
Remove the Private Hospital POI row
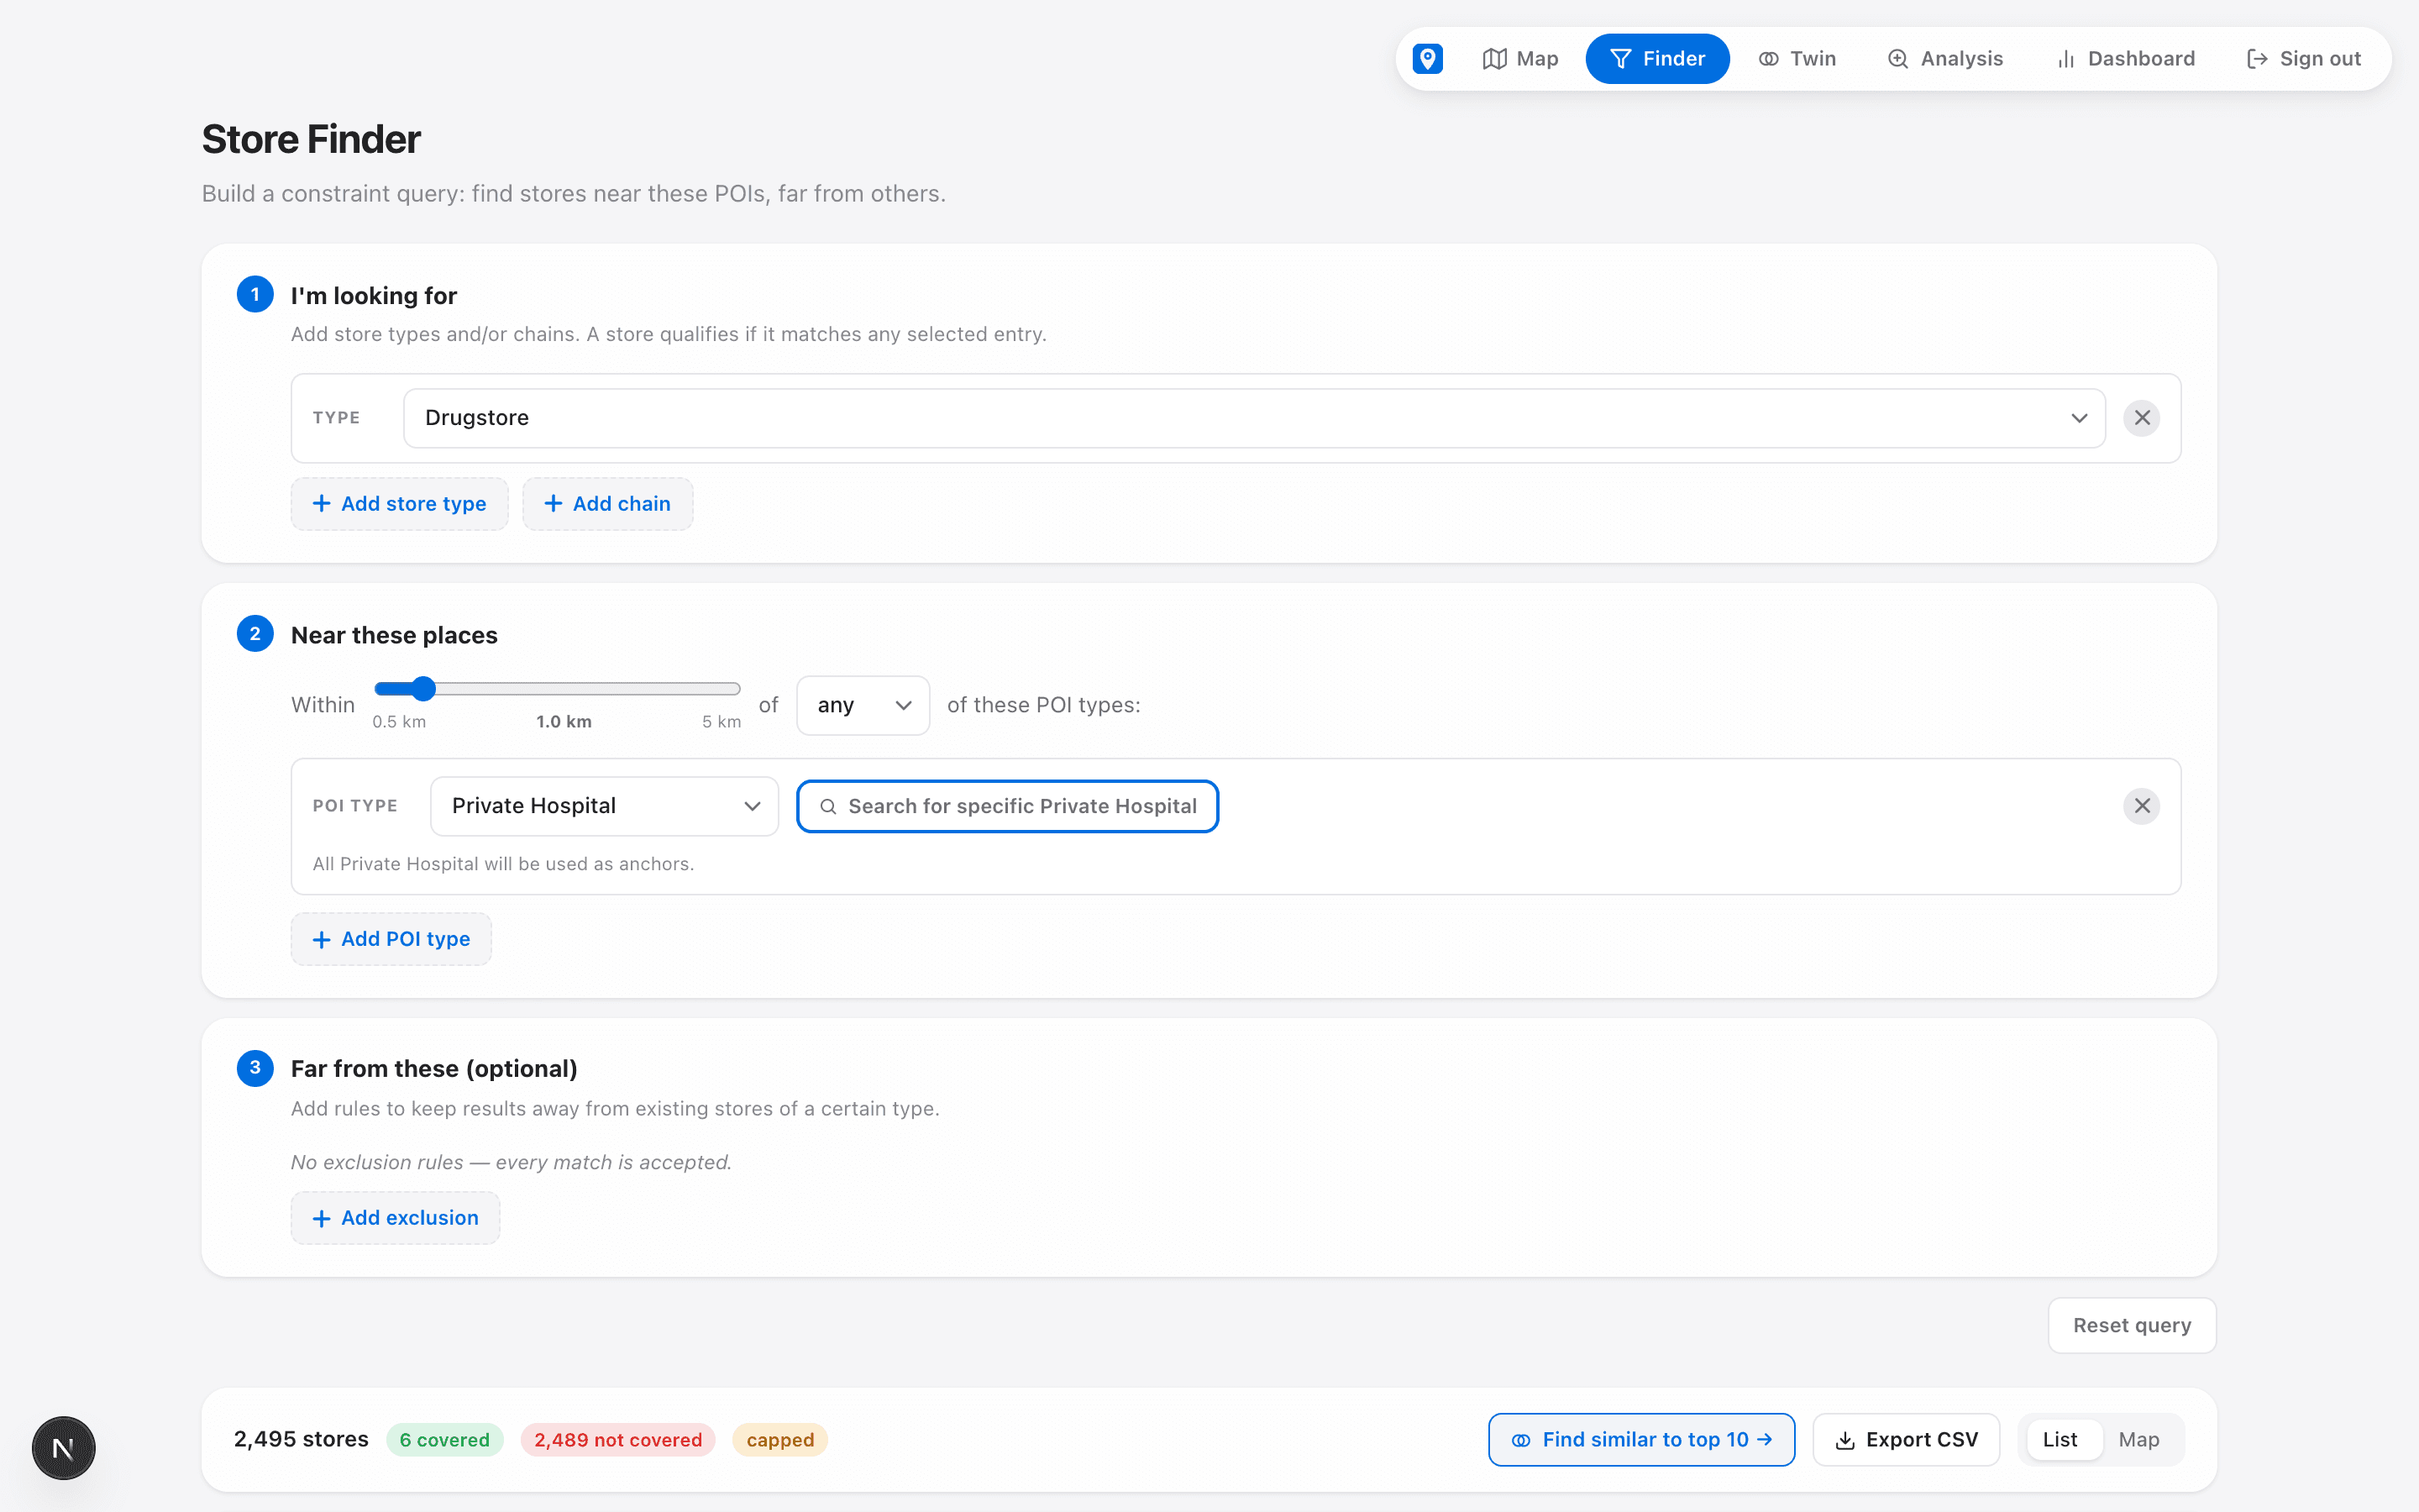tap(2142, 806)
